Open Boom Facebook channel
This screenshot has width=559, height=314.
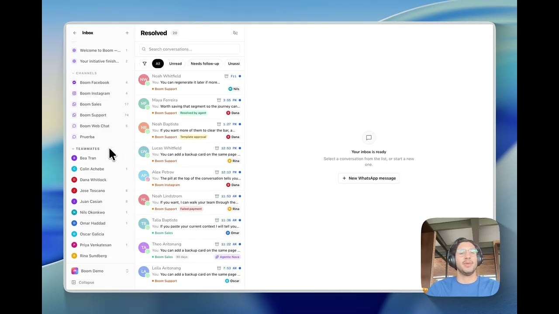coord(100,82)
